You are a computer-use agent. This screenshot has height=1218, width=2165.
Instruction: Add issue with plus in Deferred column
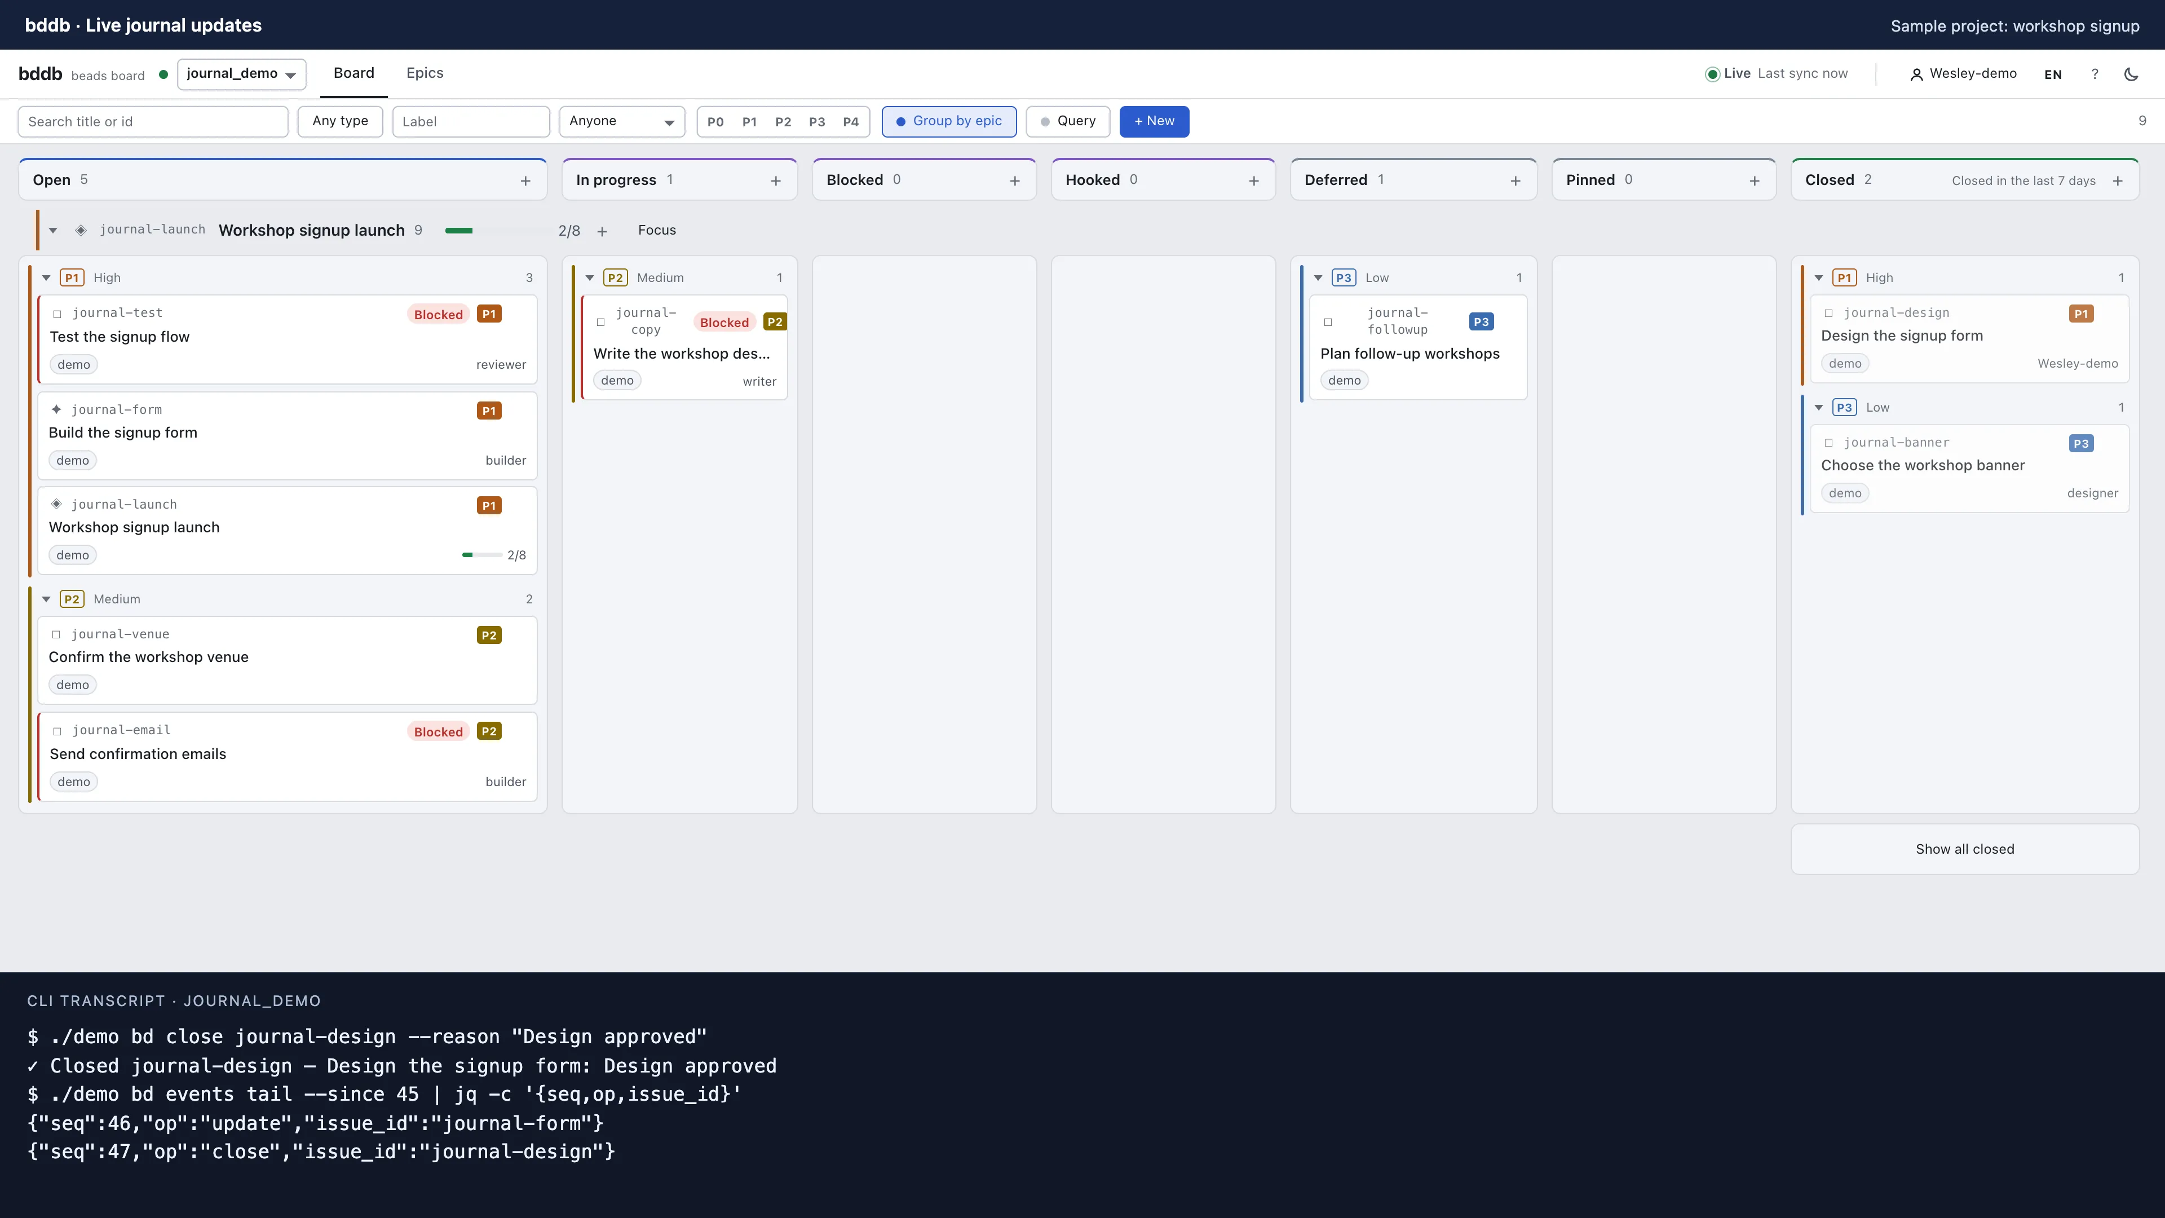tap(1515, 180)
